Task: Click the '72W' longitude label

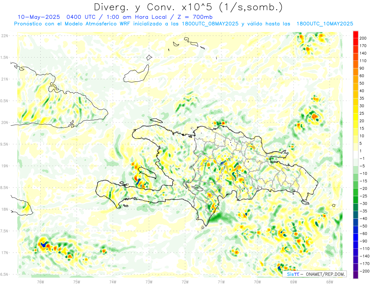Action: coord(185,282)
